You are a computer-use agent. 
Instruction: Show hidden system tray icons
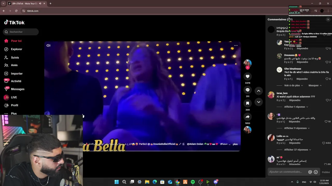tap(292, 182)
